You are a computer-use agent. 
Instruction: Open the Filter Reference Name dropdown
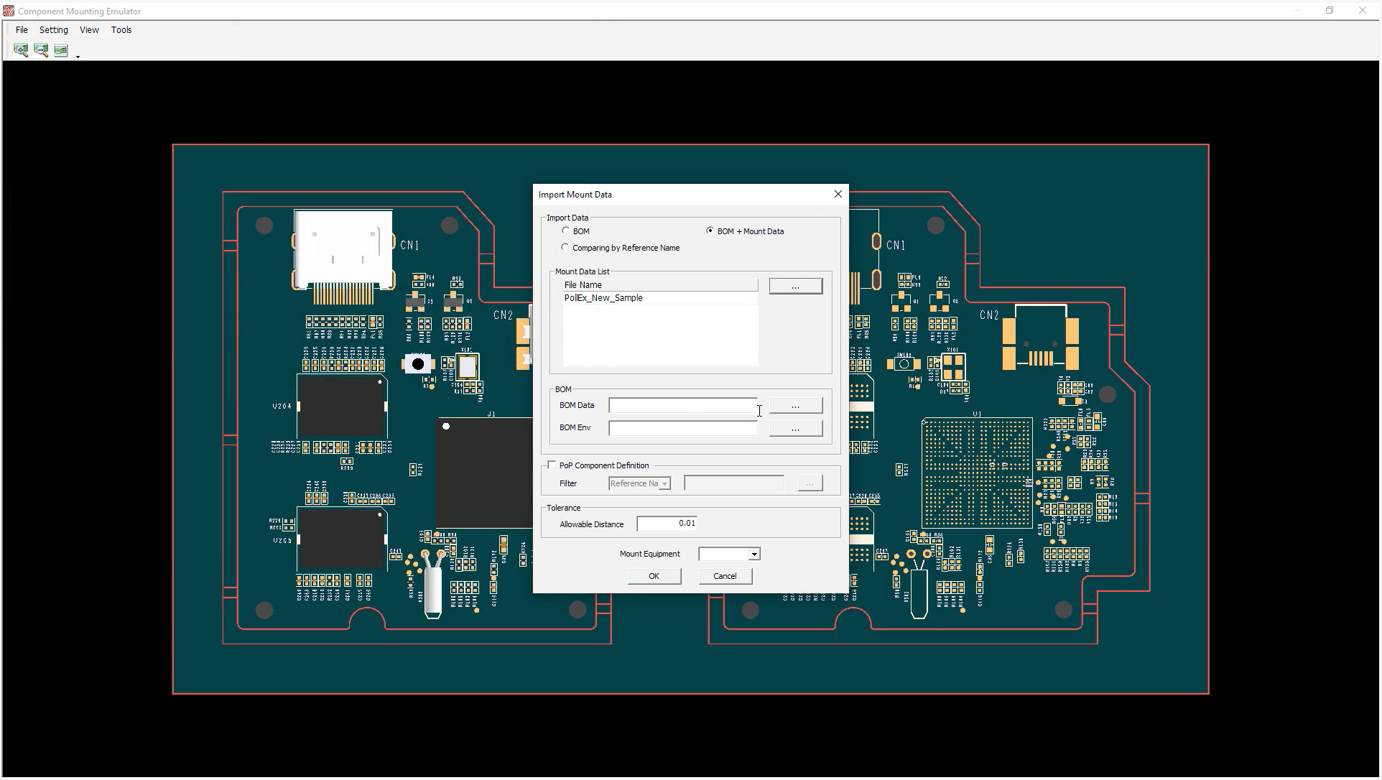click(664, 484)
